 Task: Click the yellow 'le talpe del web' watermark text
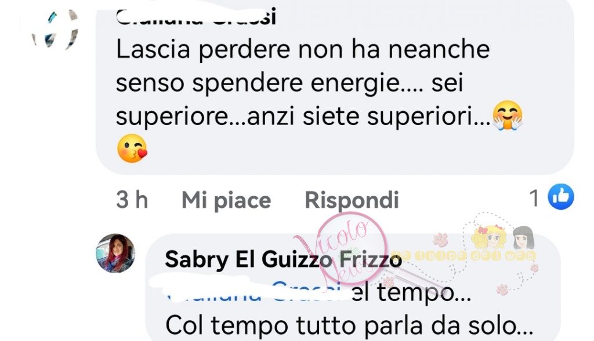(x=464, y=256)
